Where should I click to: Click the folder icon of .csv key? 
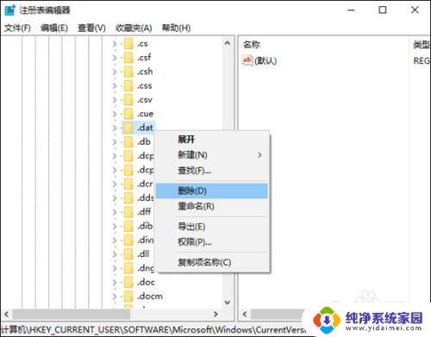pos(128,100)
